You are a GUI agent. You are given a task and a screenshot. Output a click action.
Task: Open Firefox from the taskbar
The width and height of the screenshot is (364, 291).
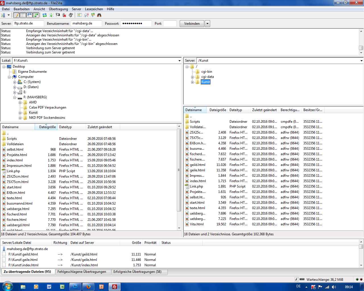coord(88,287)
